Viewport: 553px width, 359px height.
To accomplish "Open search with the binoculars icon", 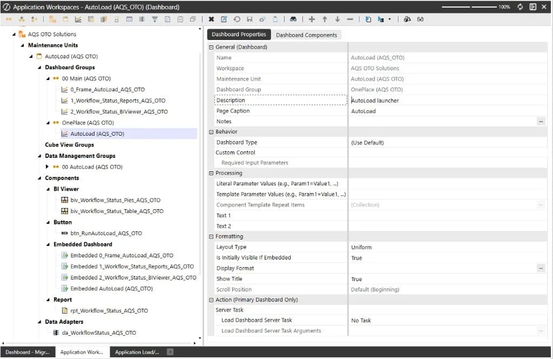I will pyautogui.click(x=293, y=19).
